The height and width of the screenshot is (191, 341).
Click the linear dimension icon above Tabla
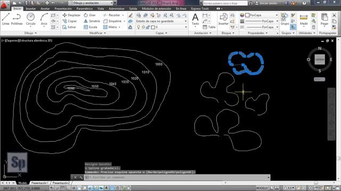[205, 15]
